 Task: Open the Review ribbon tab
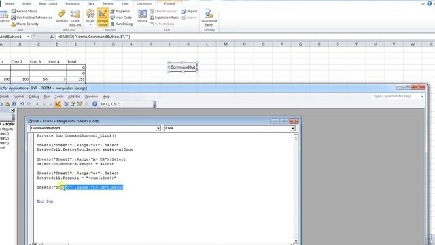coord(107,4)
